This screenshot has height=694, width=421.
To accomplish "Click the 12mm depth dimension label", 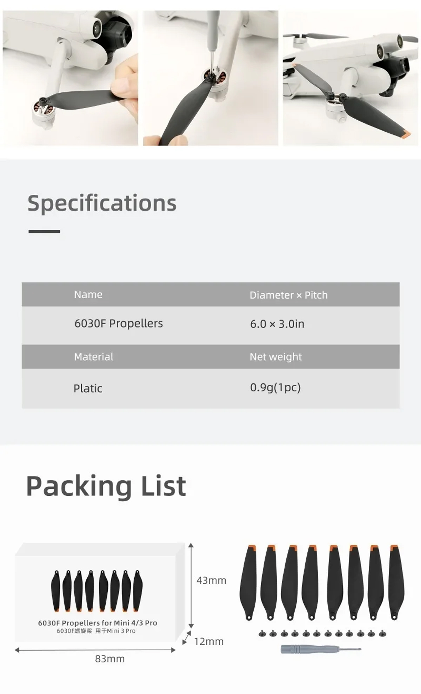I will [x=209, y=641].
